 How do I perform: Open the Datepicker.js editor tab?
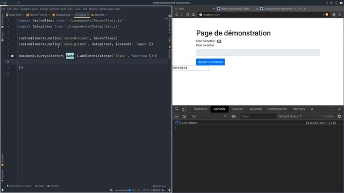click(62, 15)
